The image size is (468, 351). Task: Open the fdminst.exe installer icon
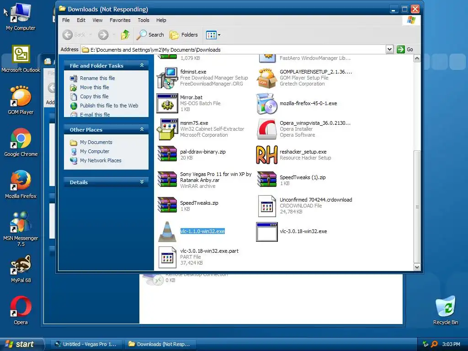click(167, 78)
